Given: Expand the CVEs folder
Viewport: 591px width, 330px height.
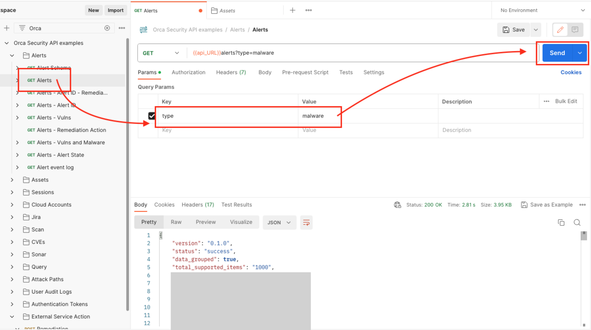Looking at the screenshot, I should 12,242.
